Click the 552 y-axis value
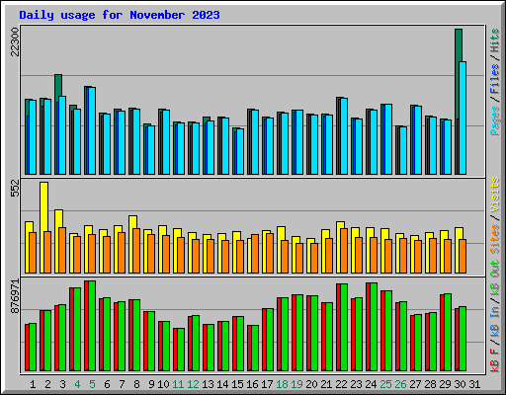 tap(15, 188)
